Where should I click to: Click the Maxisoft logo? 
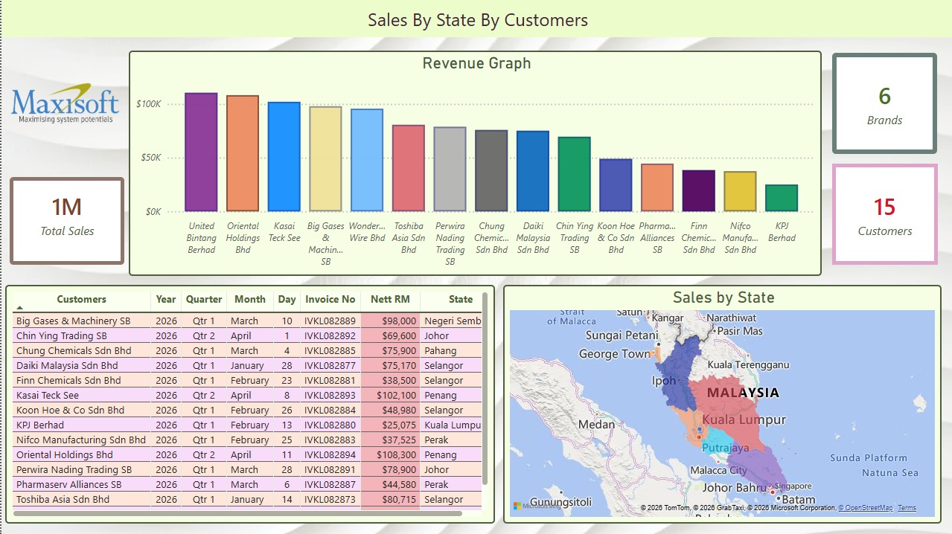pos(66,103)
